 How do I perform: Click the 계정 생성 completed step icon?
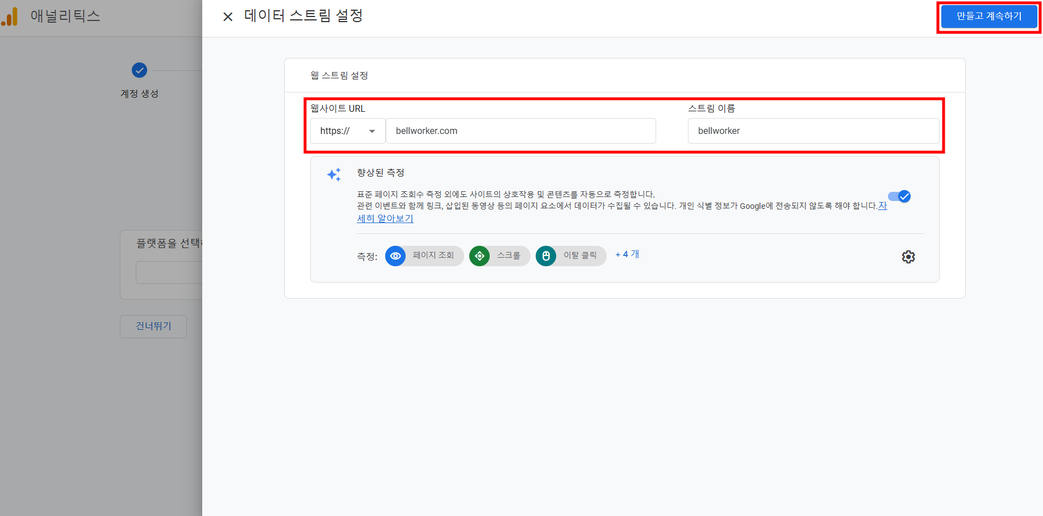click(139, 70)
